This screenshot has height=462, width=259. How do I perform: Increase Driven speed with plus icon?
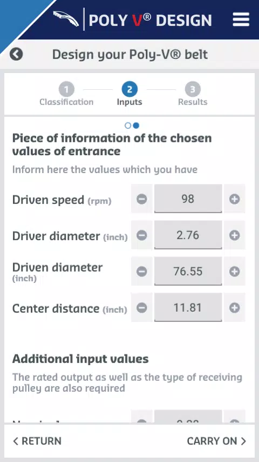[x=234, y=199]
